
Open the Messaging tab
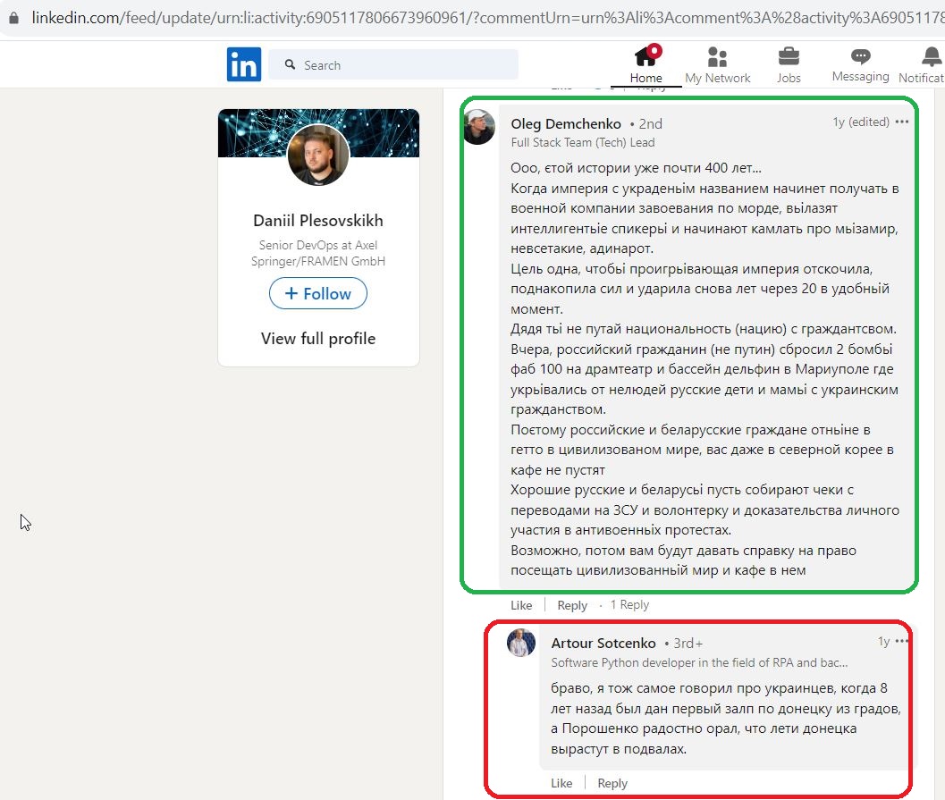(x=860, y=65)
